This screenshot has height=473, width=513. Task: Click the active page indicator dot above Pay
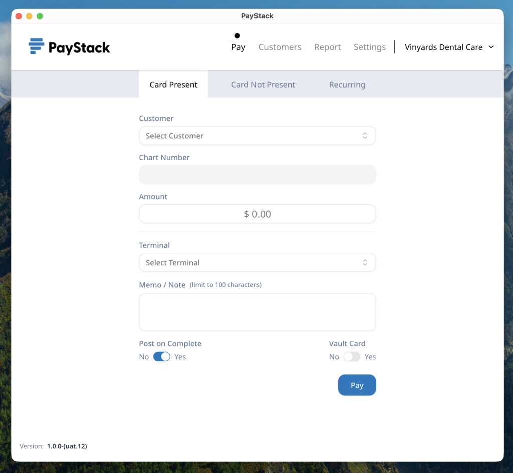pyautogui.click(x=237, y=36)
